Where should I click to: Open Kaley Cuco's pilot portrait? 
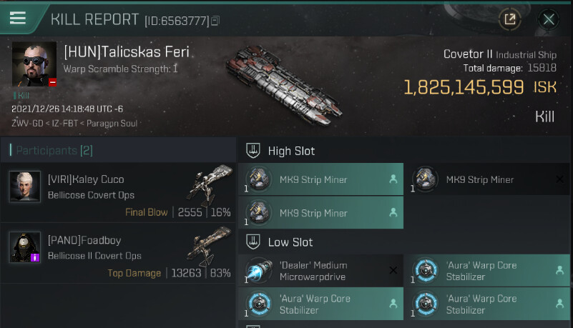(24, 187)
